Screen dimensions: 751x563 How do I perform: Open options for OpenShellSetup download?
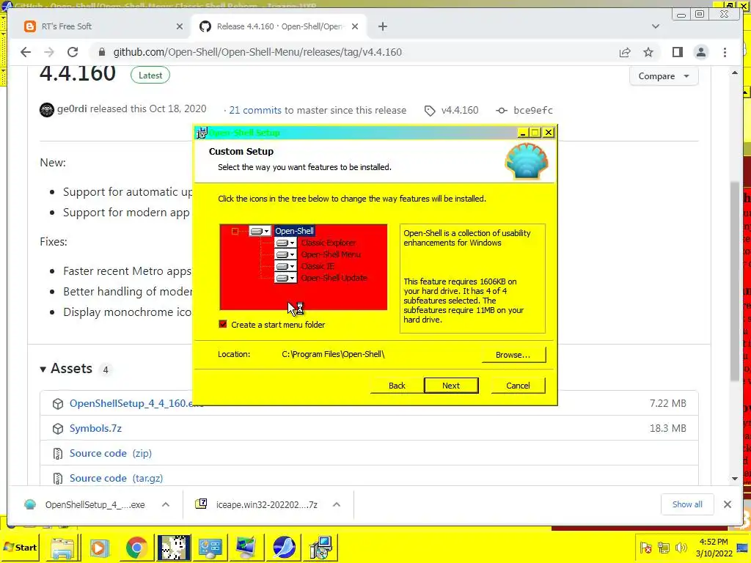166,504
